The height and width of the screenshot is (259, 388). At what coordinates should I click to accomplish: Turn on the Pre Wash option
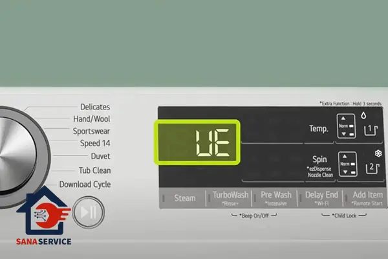pyautogui.click(x=275, y=196)
